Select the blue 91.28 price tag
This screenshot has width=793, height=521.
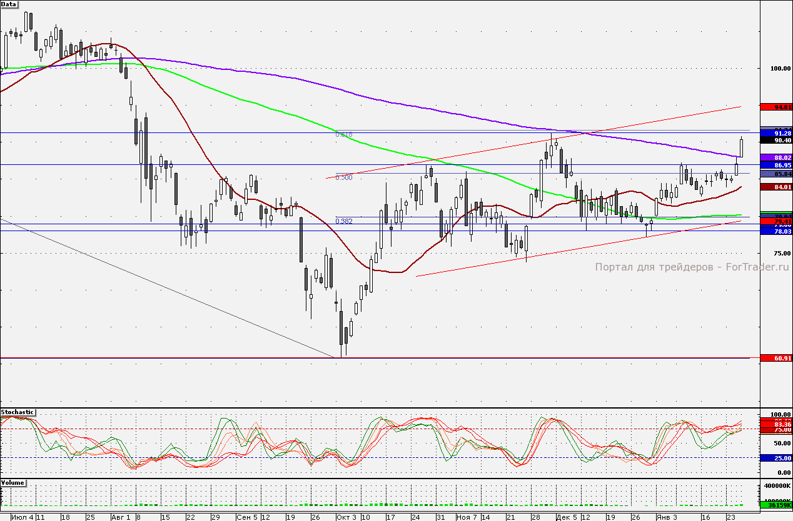(x=775, y=134)
